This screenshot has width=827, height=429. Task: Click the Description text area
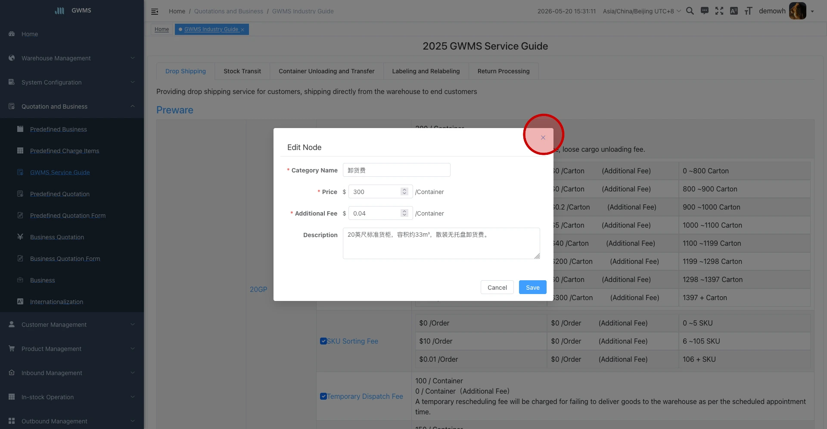441,243
